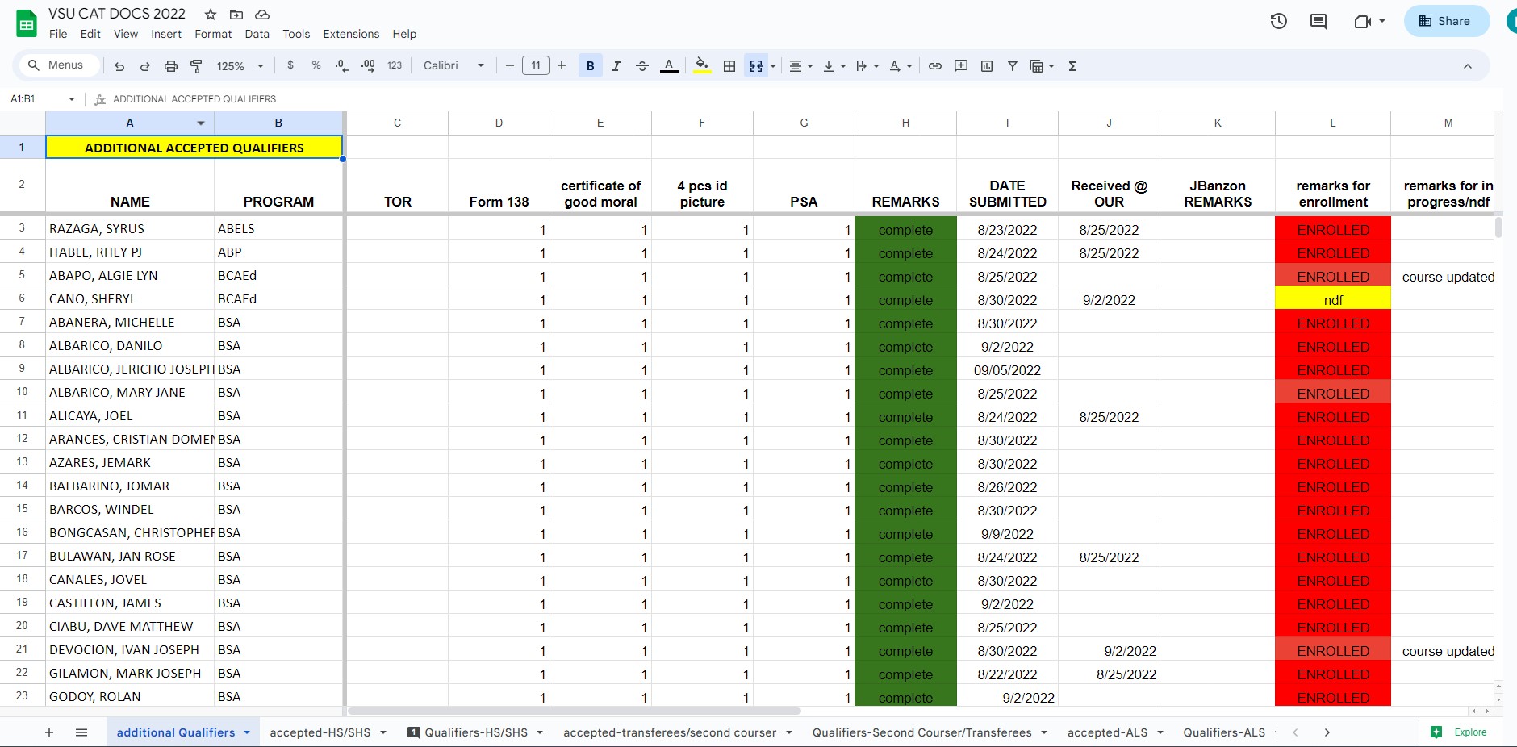The width and height of the screenshot is (1517, 747).
Task: Switch to the accepted-ALS sheet tab
Action: pyautogui.click(x=1107, y=732)
